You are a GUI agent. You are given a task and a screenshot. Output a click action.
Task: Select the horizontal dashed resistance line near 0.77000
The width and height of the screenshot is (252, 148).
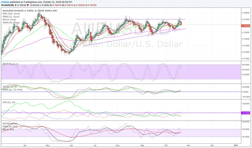[x=131, y=19]
